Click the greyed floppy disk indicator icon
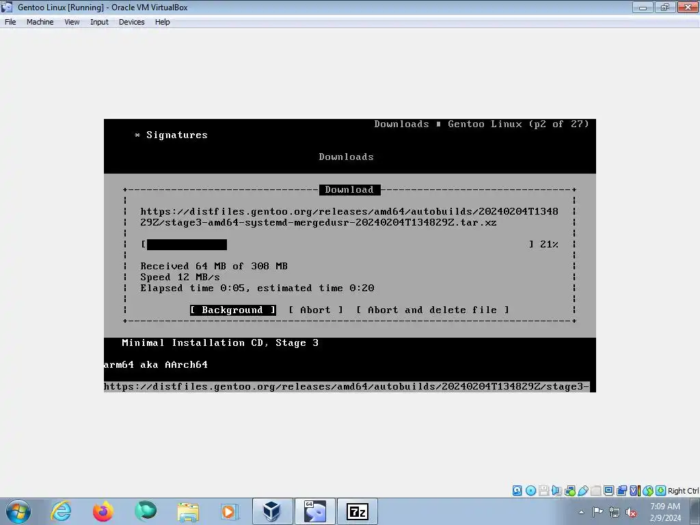This screenshot has width=700, height=525. pos(543,491)
